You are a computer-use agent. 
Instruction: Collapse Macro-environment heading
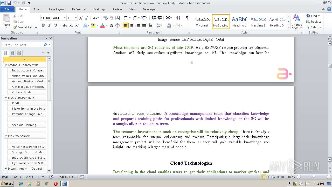[6, 98]
